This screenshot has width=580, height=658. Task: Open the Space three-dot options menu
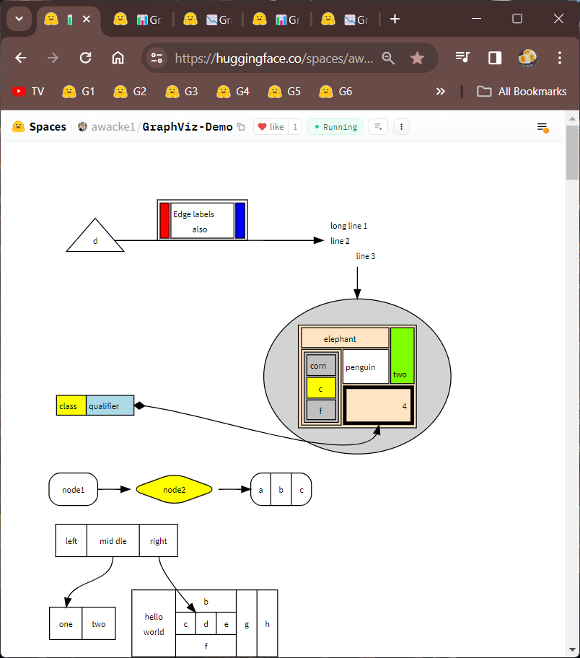[402, 127]
